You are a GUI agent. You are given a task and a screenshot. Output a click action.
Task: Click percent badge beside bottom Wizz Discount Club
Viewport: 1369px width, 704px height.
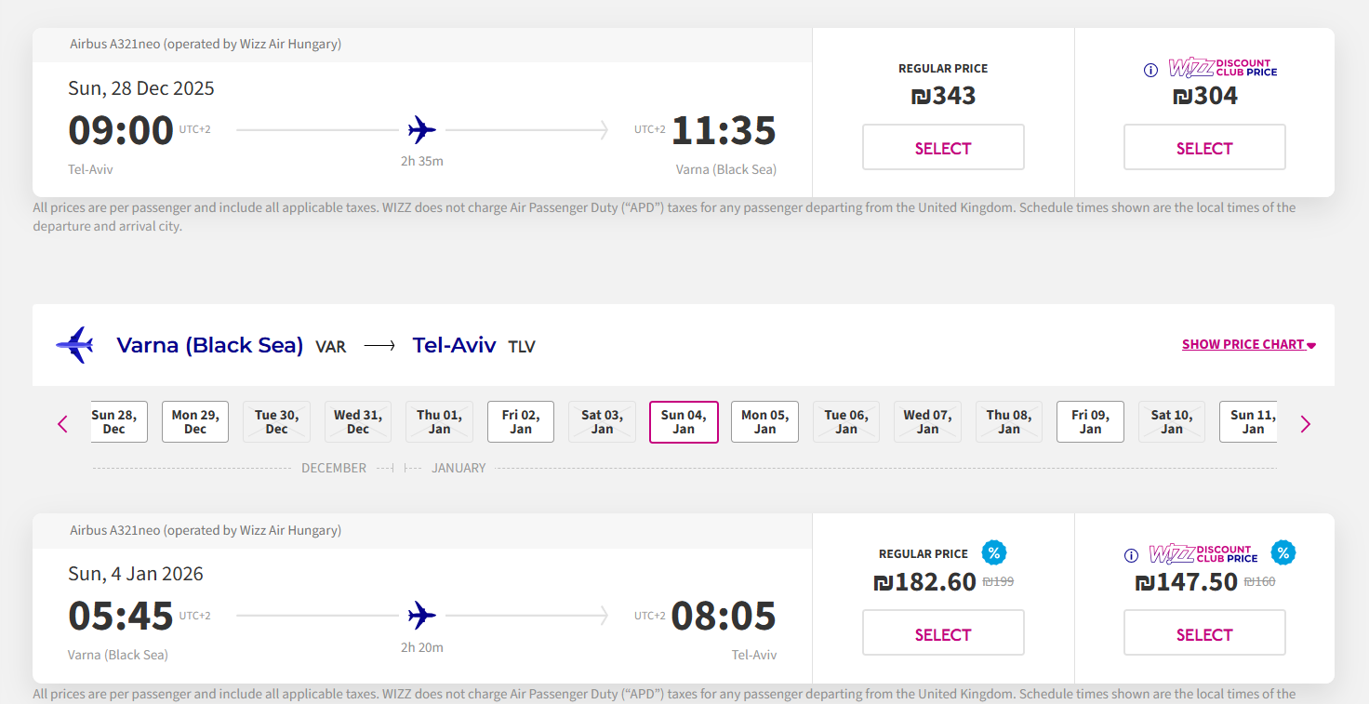click(x=1283, y=552)
